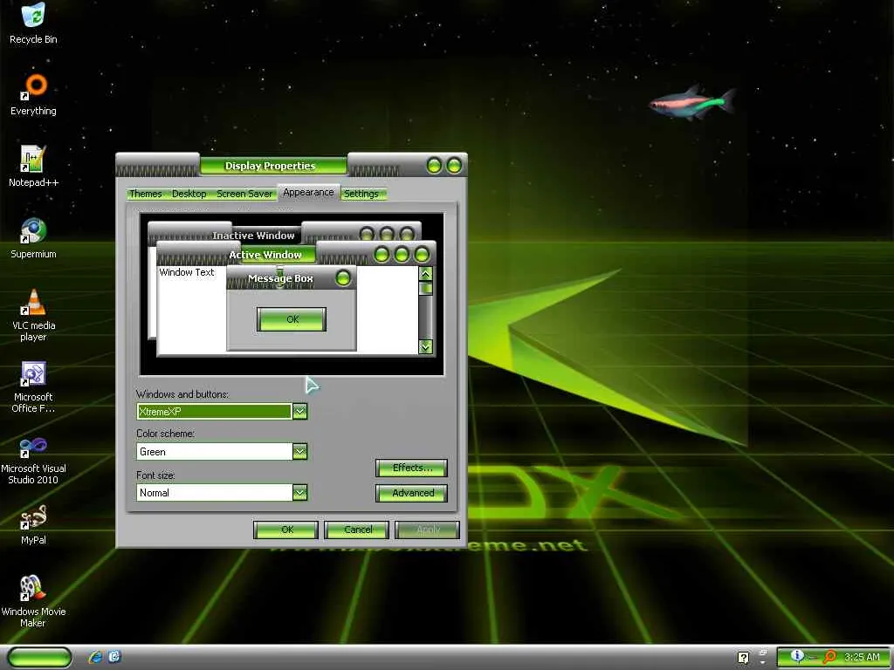
Task: Select Microsoft Visual Studio 2010 shortcut
Action: tap(33, 458)
